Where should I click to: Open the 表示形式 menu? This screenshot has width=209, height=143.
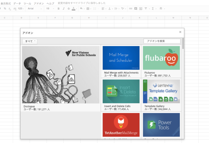(6, 3)
